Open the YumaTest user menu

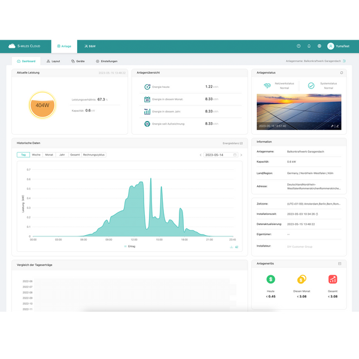point(338,46)
